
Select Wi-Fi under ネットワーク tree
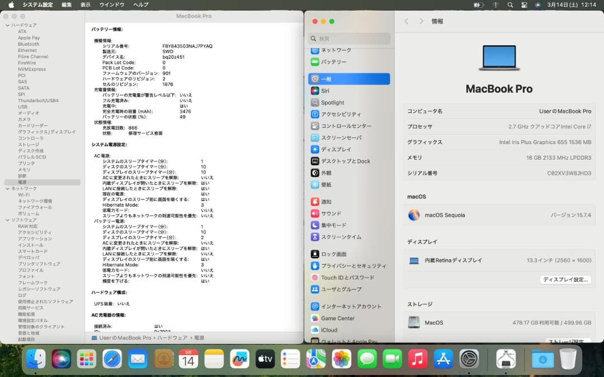(23, 195)
